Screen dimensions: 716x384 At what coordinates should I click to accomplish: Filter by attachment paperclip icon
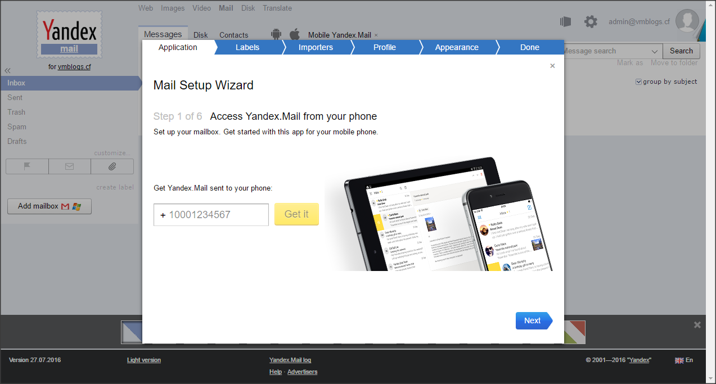coord(112,166)
